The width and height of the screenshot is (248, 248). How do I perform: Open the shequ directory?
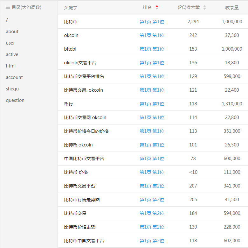[12, 89]
